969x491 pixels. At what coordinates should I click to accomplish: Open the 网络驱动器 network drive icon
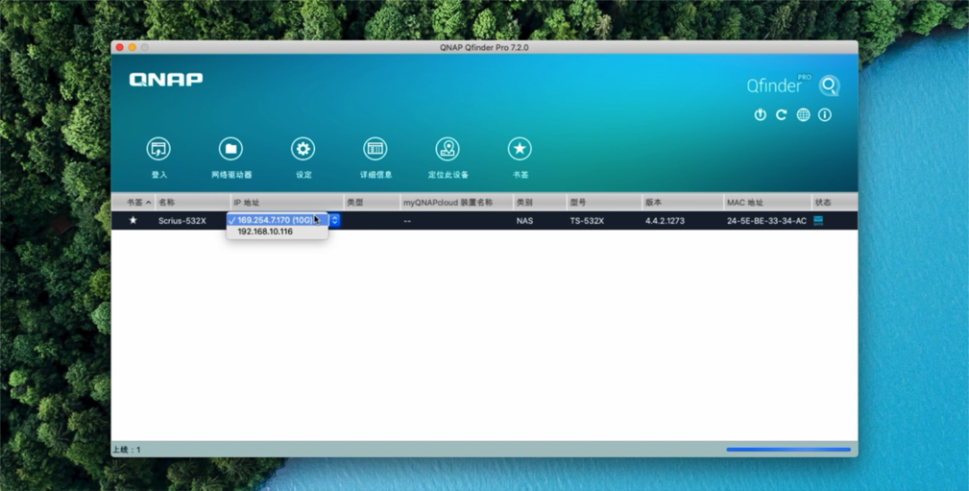231,149
